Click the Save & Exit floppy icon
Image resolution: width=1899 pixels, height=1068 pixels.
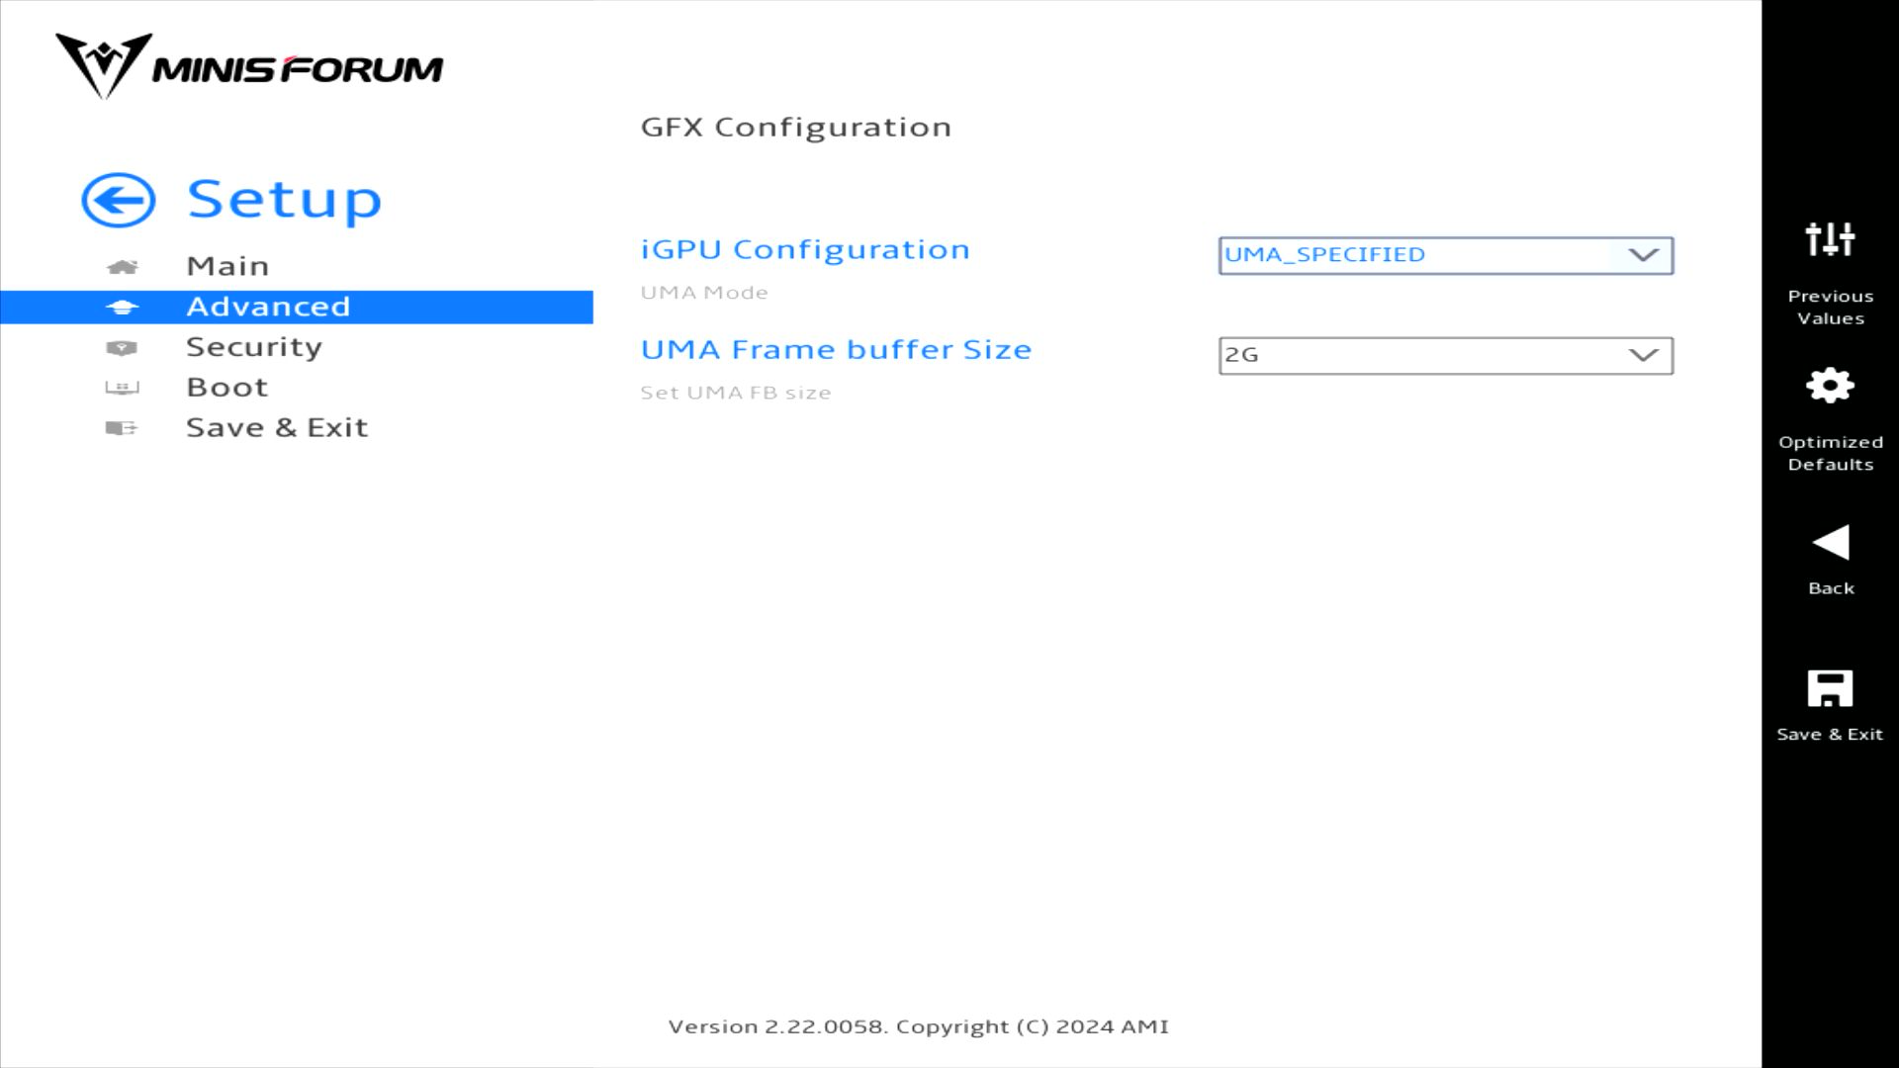click(1830, 688)
